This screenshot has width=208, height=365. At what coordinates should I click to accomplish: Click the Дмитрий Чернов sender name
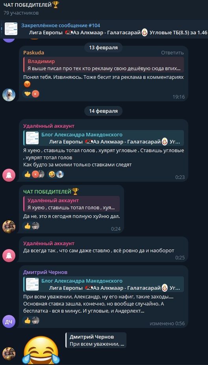click(x=45, y=272)
